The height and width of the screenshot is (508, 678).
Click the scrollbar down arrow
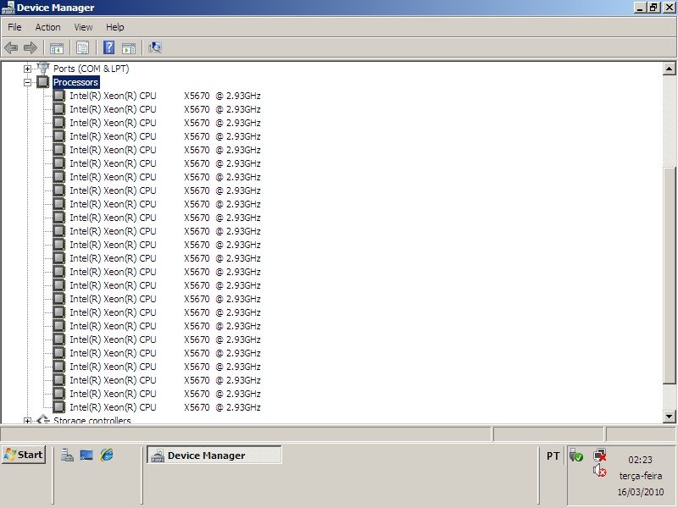[x=669, y=417]
